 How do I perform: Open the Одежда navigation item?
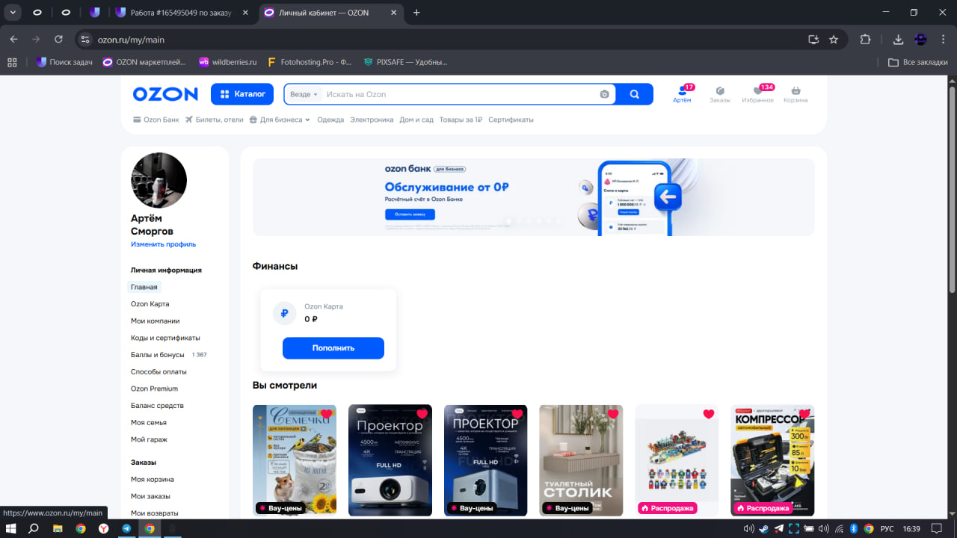coord(330,120)
